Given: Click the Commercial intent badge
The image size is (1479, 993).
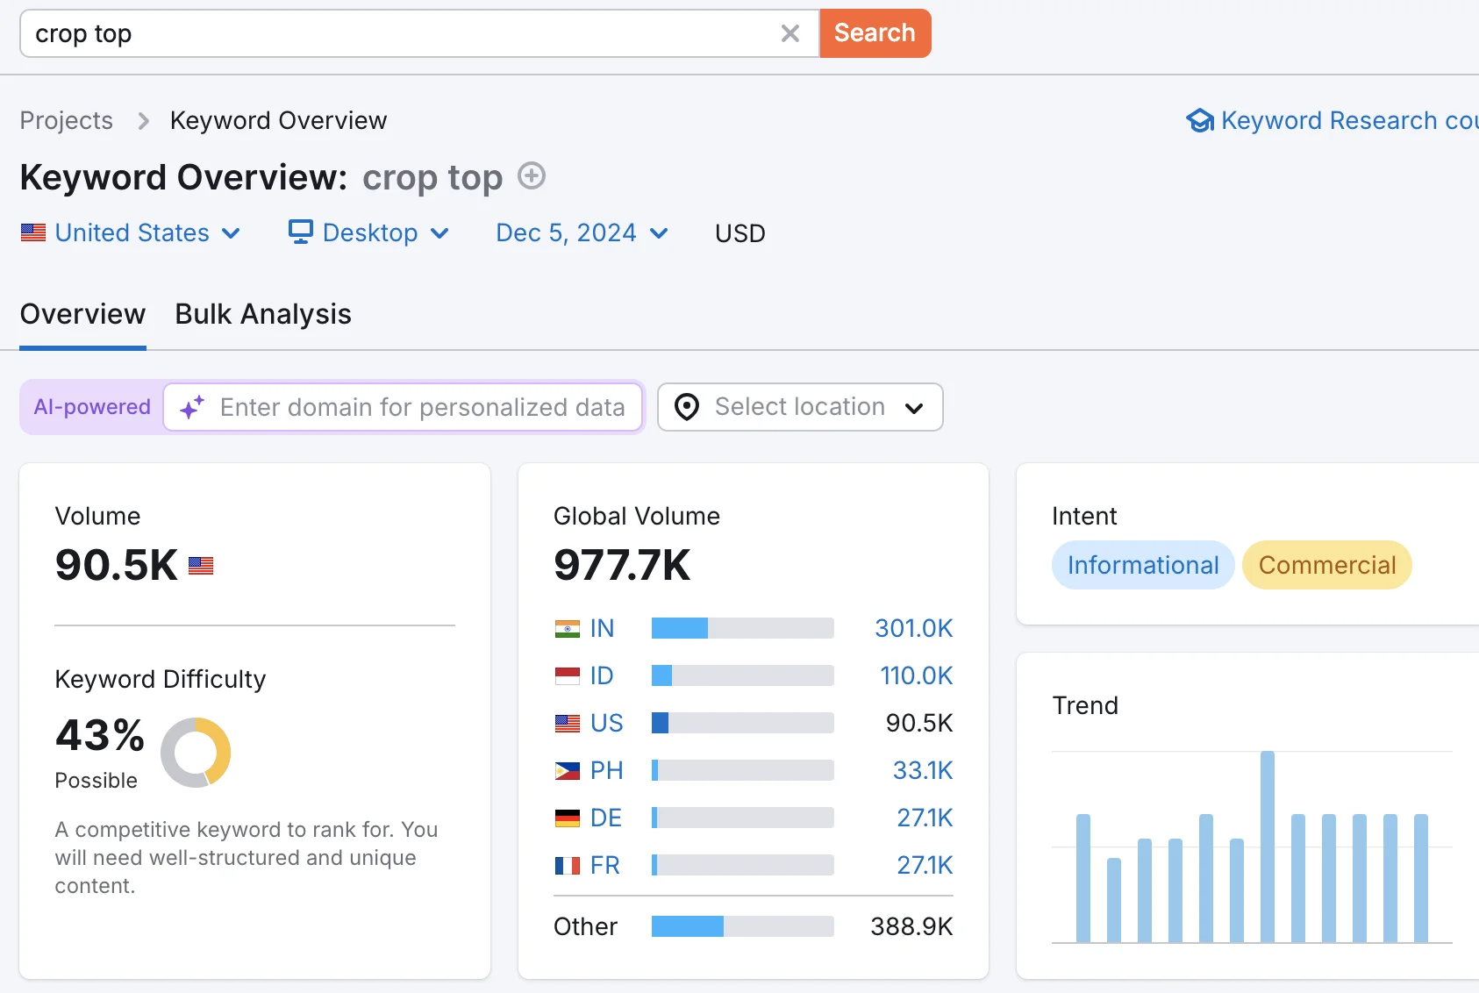Looking at the screenshot, I should pyautogui.click(x=1327, y=565).
